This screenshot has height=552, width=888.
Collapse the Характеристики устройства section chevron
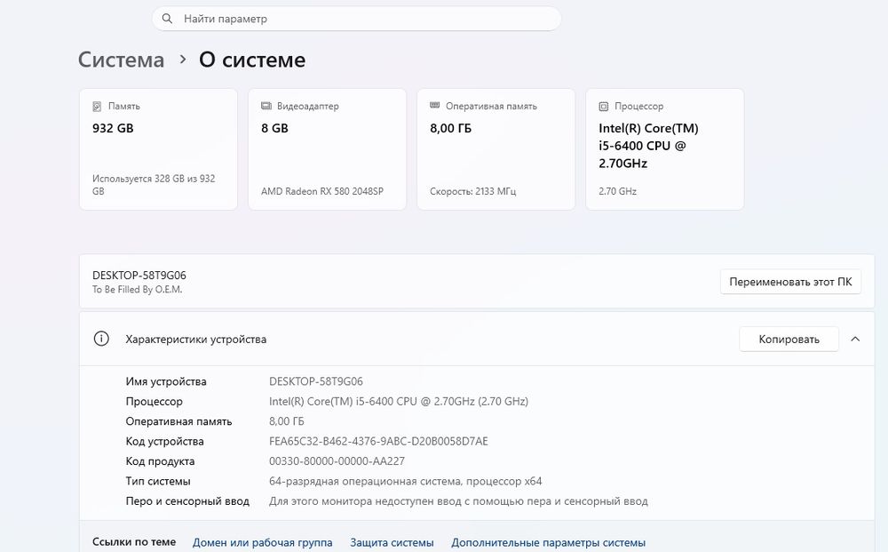[x=855, y=339]
